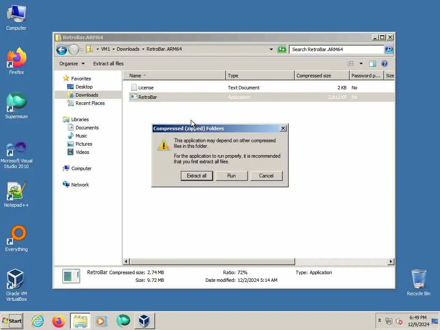The height and width of the screenshot is (330, 440).
Task: Open Windows Media Player from taskbar
Action: click(x=101, y=321)
